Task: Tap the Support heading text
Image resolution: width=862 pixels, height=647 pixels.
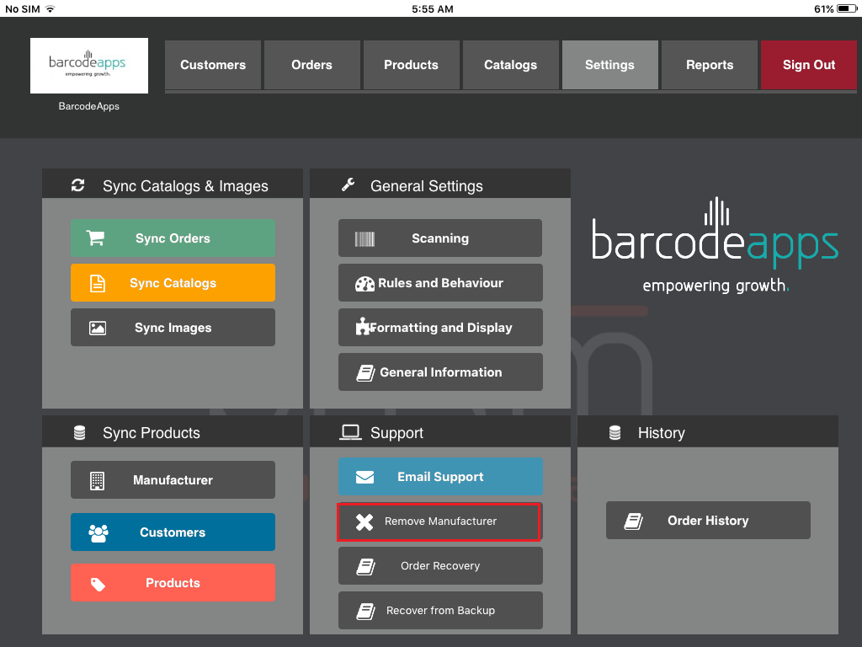Action: [397, 433]
